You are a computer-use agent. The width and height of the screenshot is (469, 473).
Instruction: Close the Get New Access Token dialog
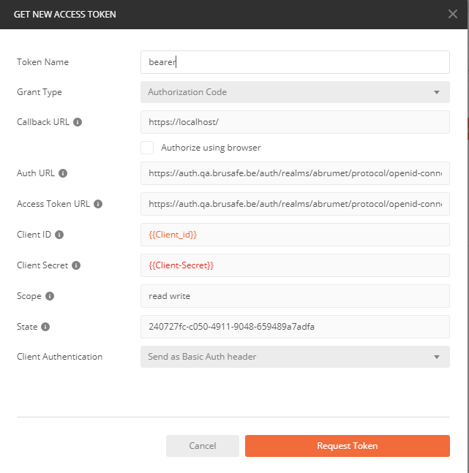[x=453, y=14]
